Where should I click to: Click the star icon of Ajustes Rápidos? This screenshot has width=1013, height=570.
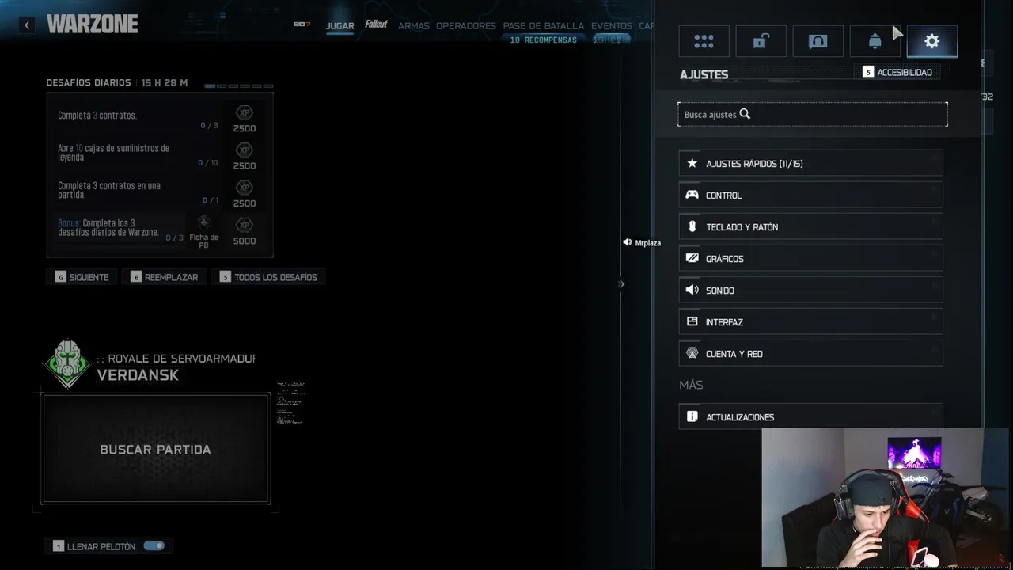point(692,163)
